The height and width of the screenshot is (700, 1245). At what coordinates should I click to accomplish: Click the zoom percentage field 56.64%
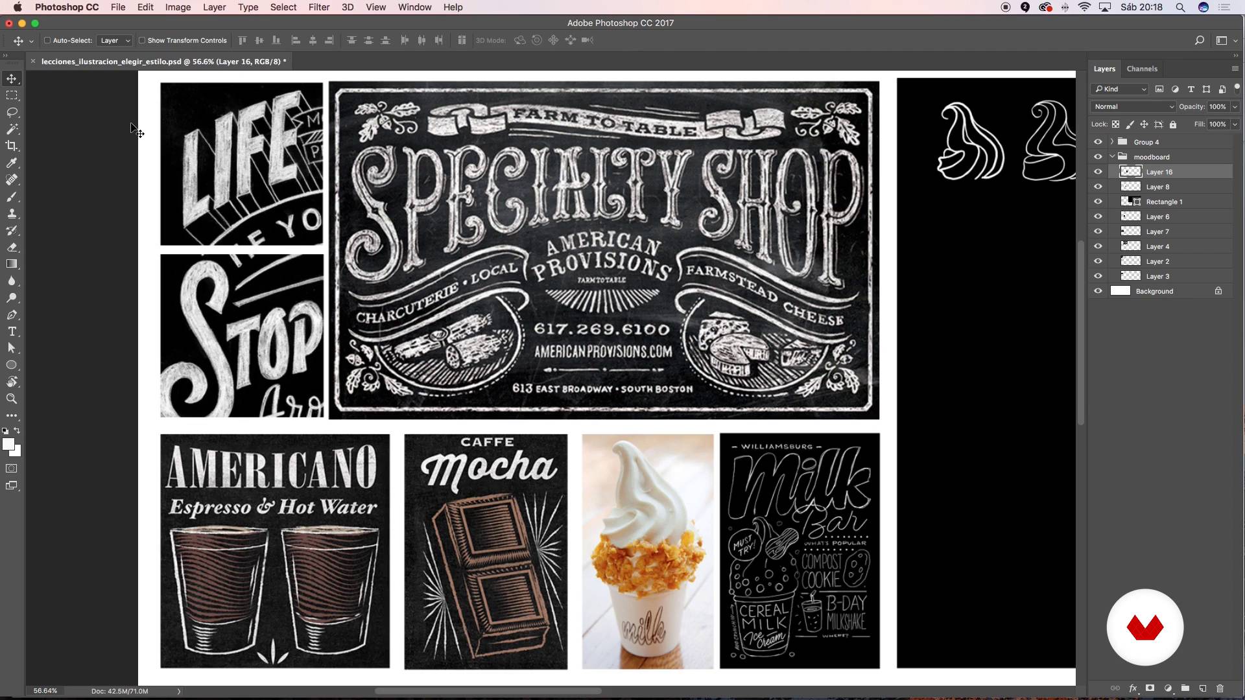point(45,691)
